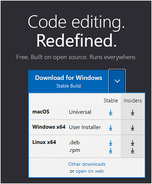The height and width of the screenshot is (184, 152).
Task: Click the User Installer text
Action: [x=85, y=127]
